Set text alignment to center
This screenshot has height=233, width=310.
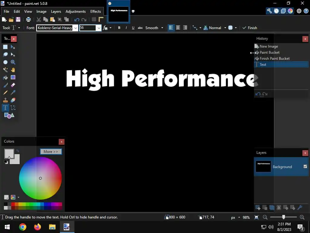(178, 28)
